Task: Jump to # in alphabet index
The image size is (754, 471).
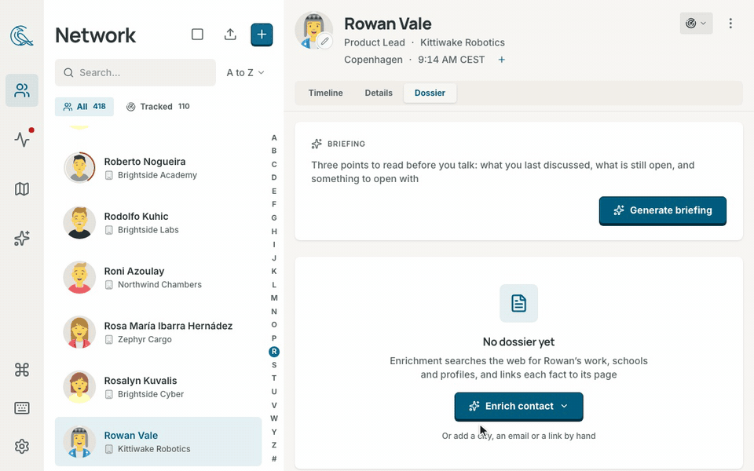Action: coord(274,458)
